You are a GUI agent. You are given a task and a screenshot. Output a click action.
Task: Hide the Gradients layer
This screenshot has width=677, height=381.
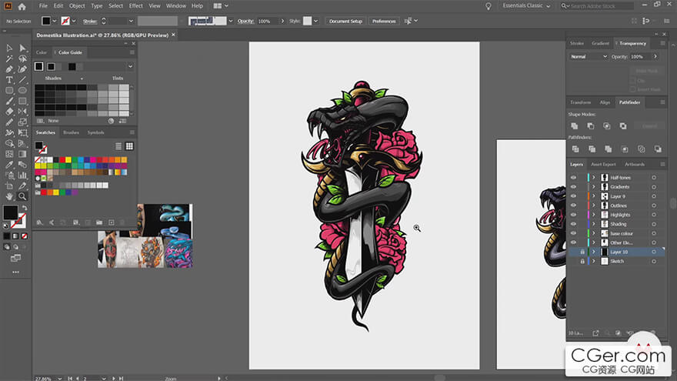[x=573, y=186]
